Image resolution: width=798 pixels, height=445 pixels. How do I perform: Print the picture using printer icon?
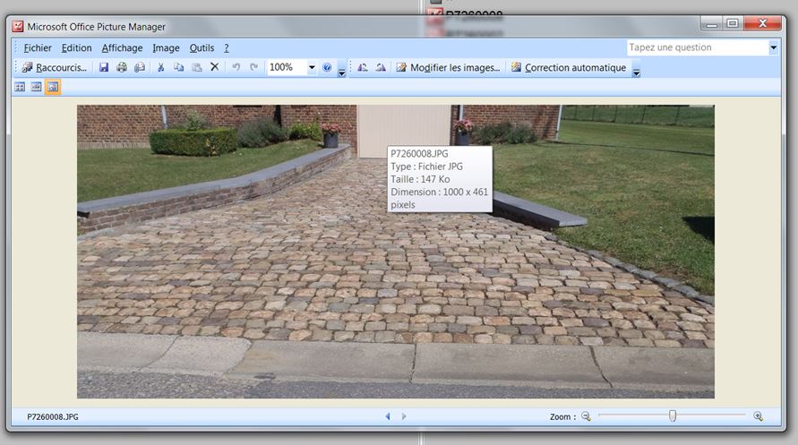click(x=121, y=67)
